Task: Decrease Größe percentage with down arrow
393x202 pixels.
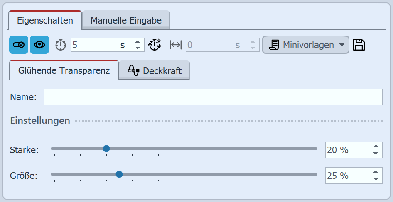Action: (x=376, y=179)
